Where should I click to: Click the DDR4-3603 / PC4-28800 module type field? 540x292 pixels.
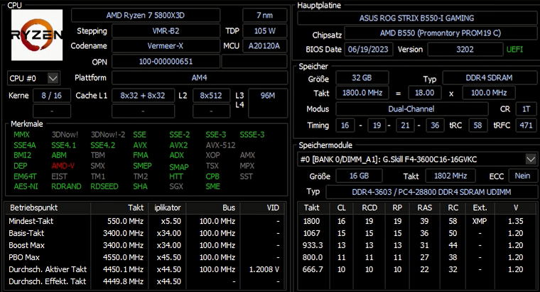coord(431,192)
